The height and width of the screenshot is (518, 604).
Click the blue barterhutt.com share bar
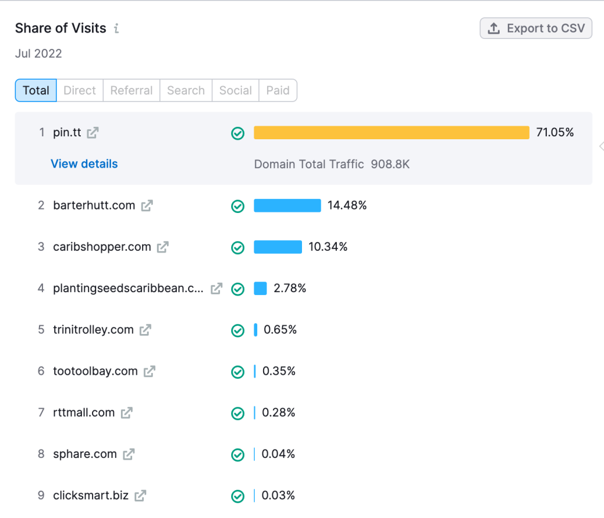287,205
